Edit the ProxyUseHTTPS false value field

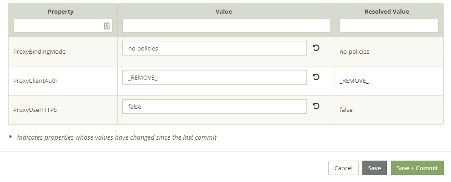click(x=214, y=106)
